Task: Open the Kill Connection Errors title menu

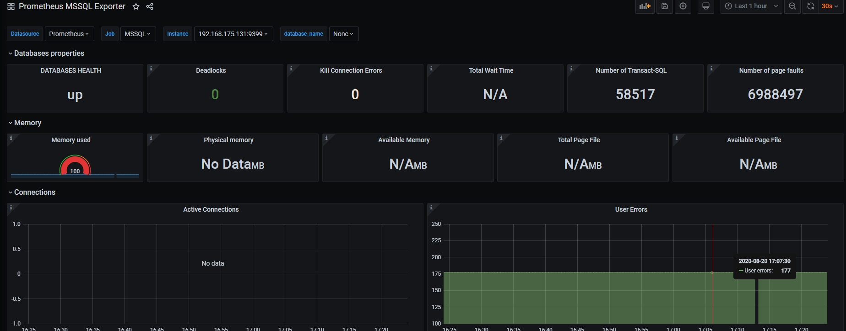Action: click(351, 70)
